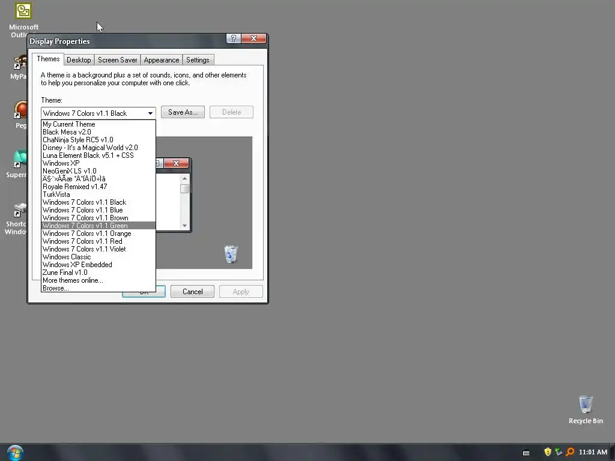Click the Apply button

[241, 292]
